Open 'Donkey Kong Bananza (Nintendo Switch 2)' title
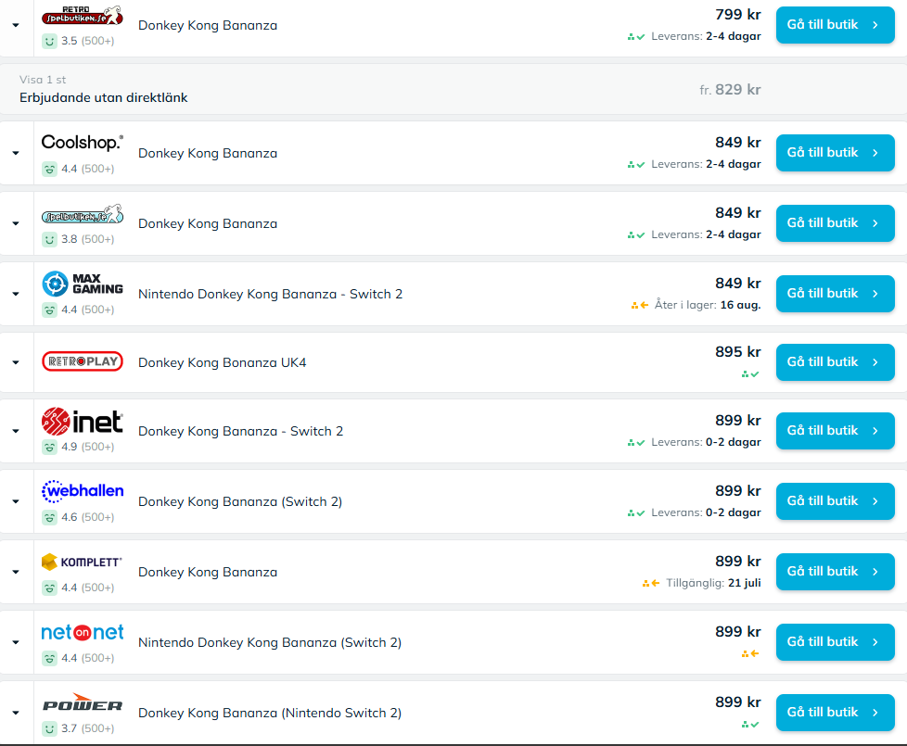 coord(270,713)
